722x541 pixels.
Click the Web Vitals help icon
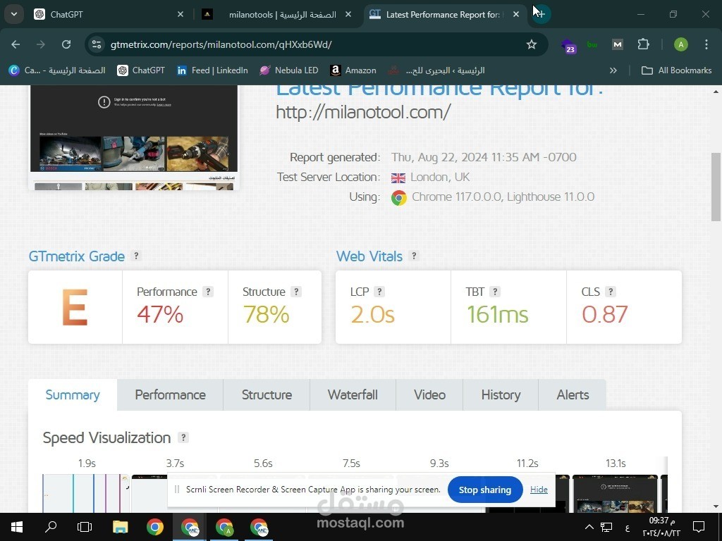coord(414,256)
